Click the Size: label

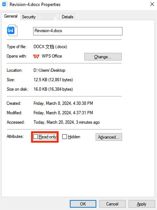(11, 80)
